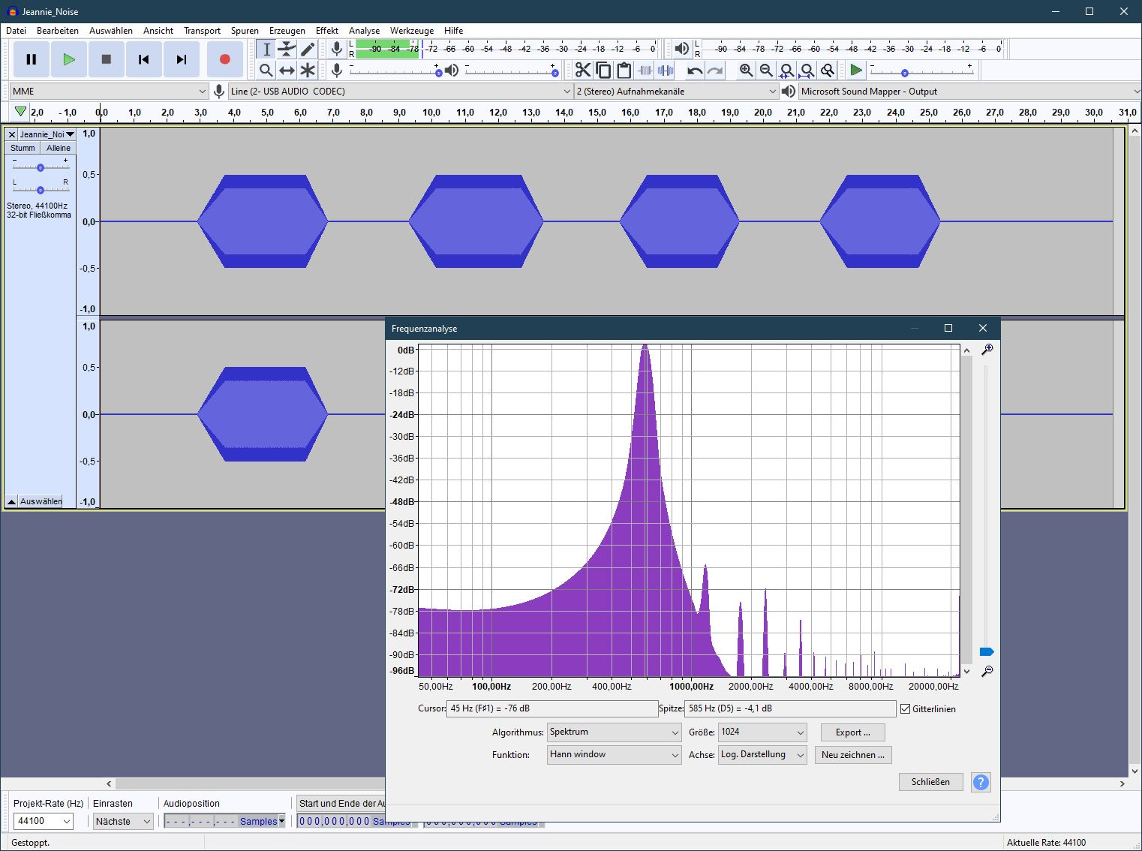Open the Algorithmus dropdown

(614, 732)
